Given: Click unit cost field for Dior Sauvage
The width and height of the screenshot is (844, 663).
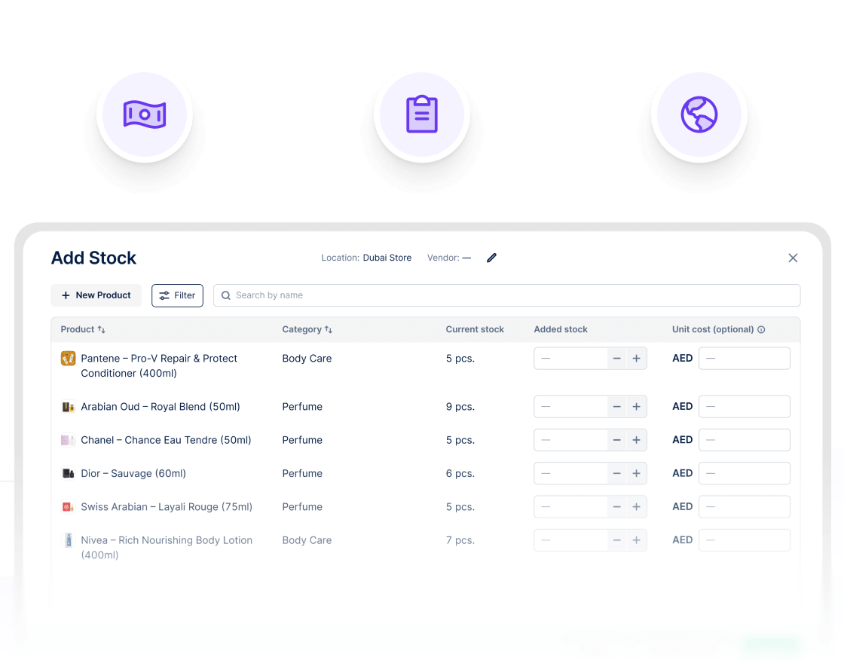Looking at the screenshot, I should 745,474.
